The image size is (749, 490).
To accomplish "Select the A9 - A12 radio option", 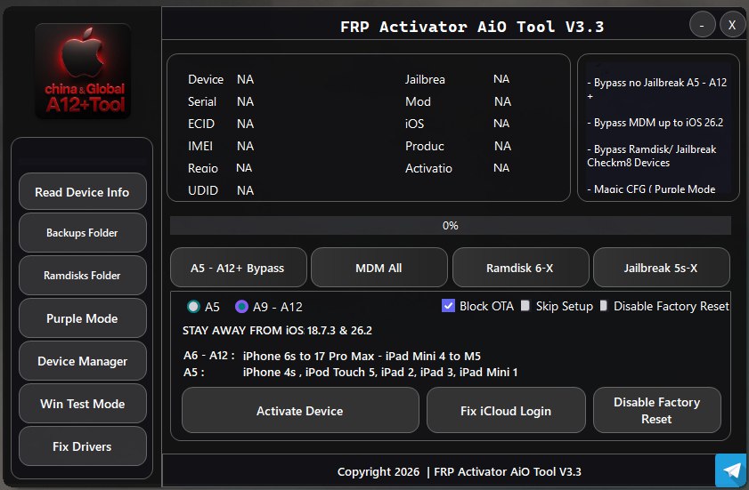I will [x=241, y=307].
